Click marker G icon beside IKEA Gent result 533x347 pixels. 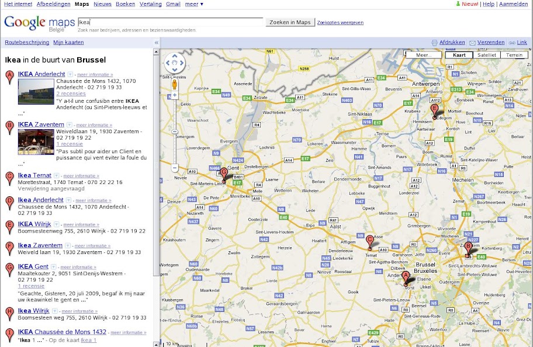(9, 270)
